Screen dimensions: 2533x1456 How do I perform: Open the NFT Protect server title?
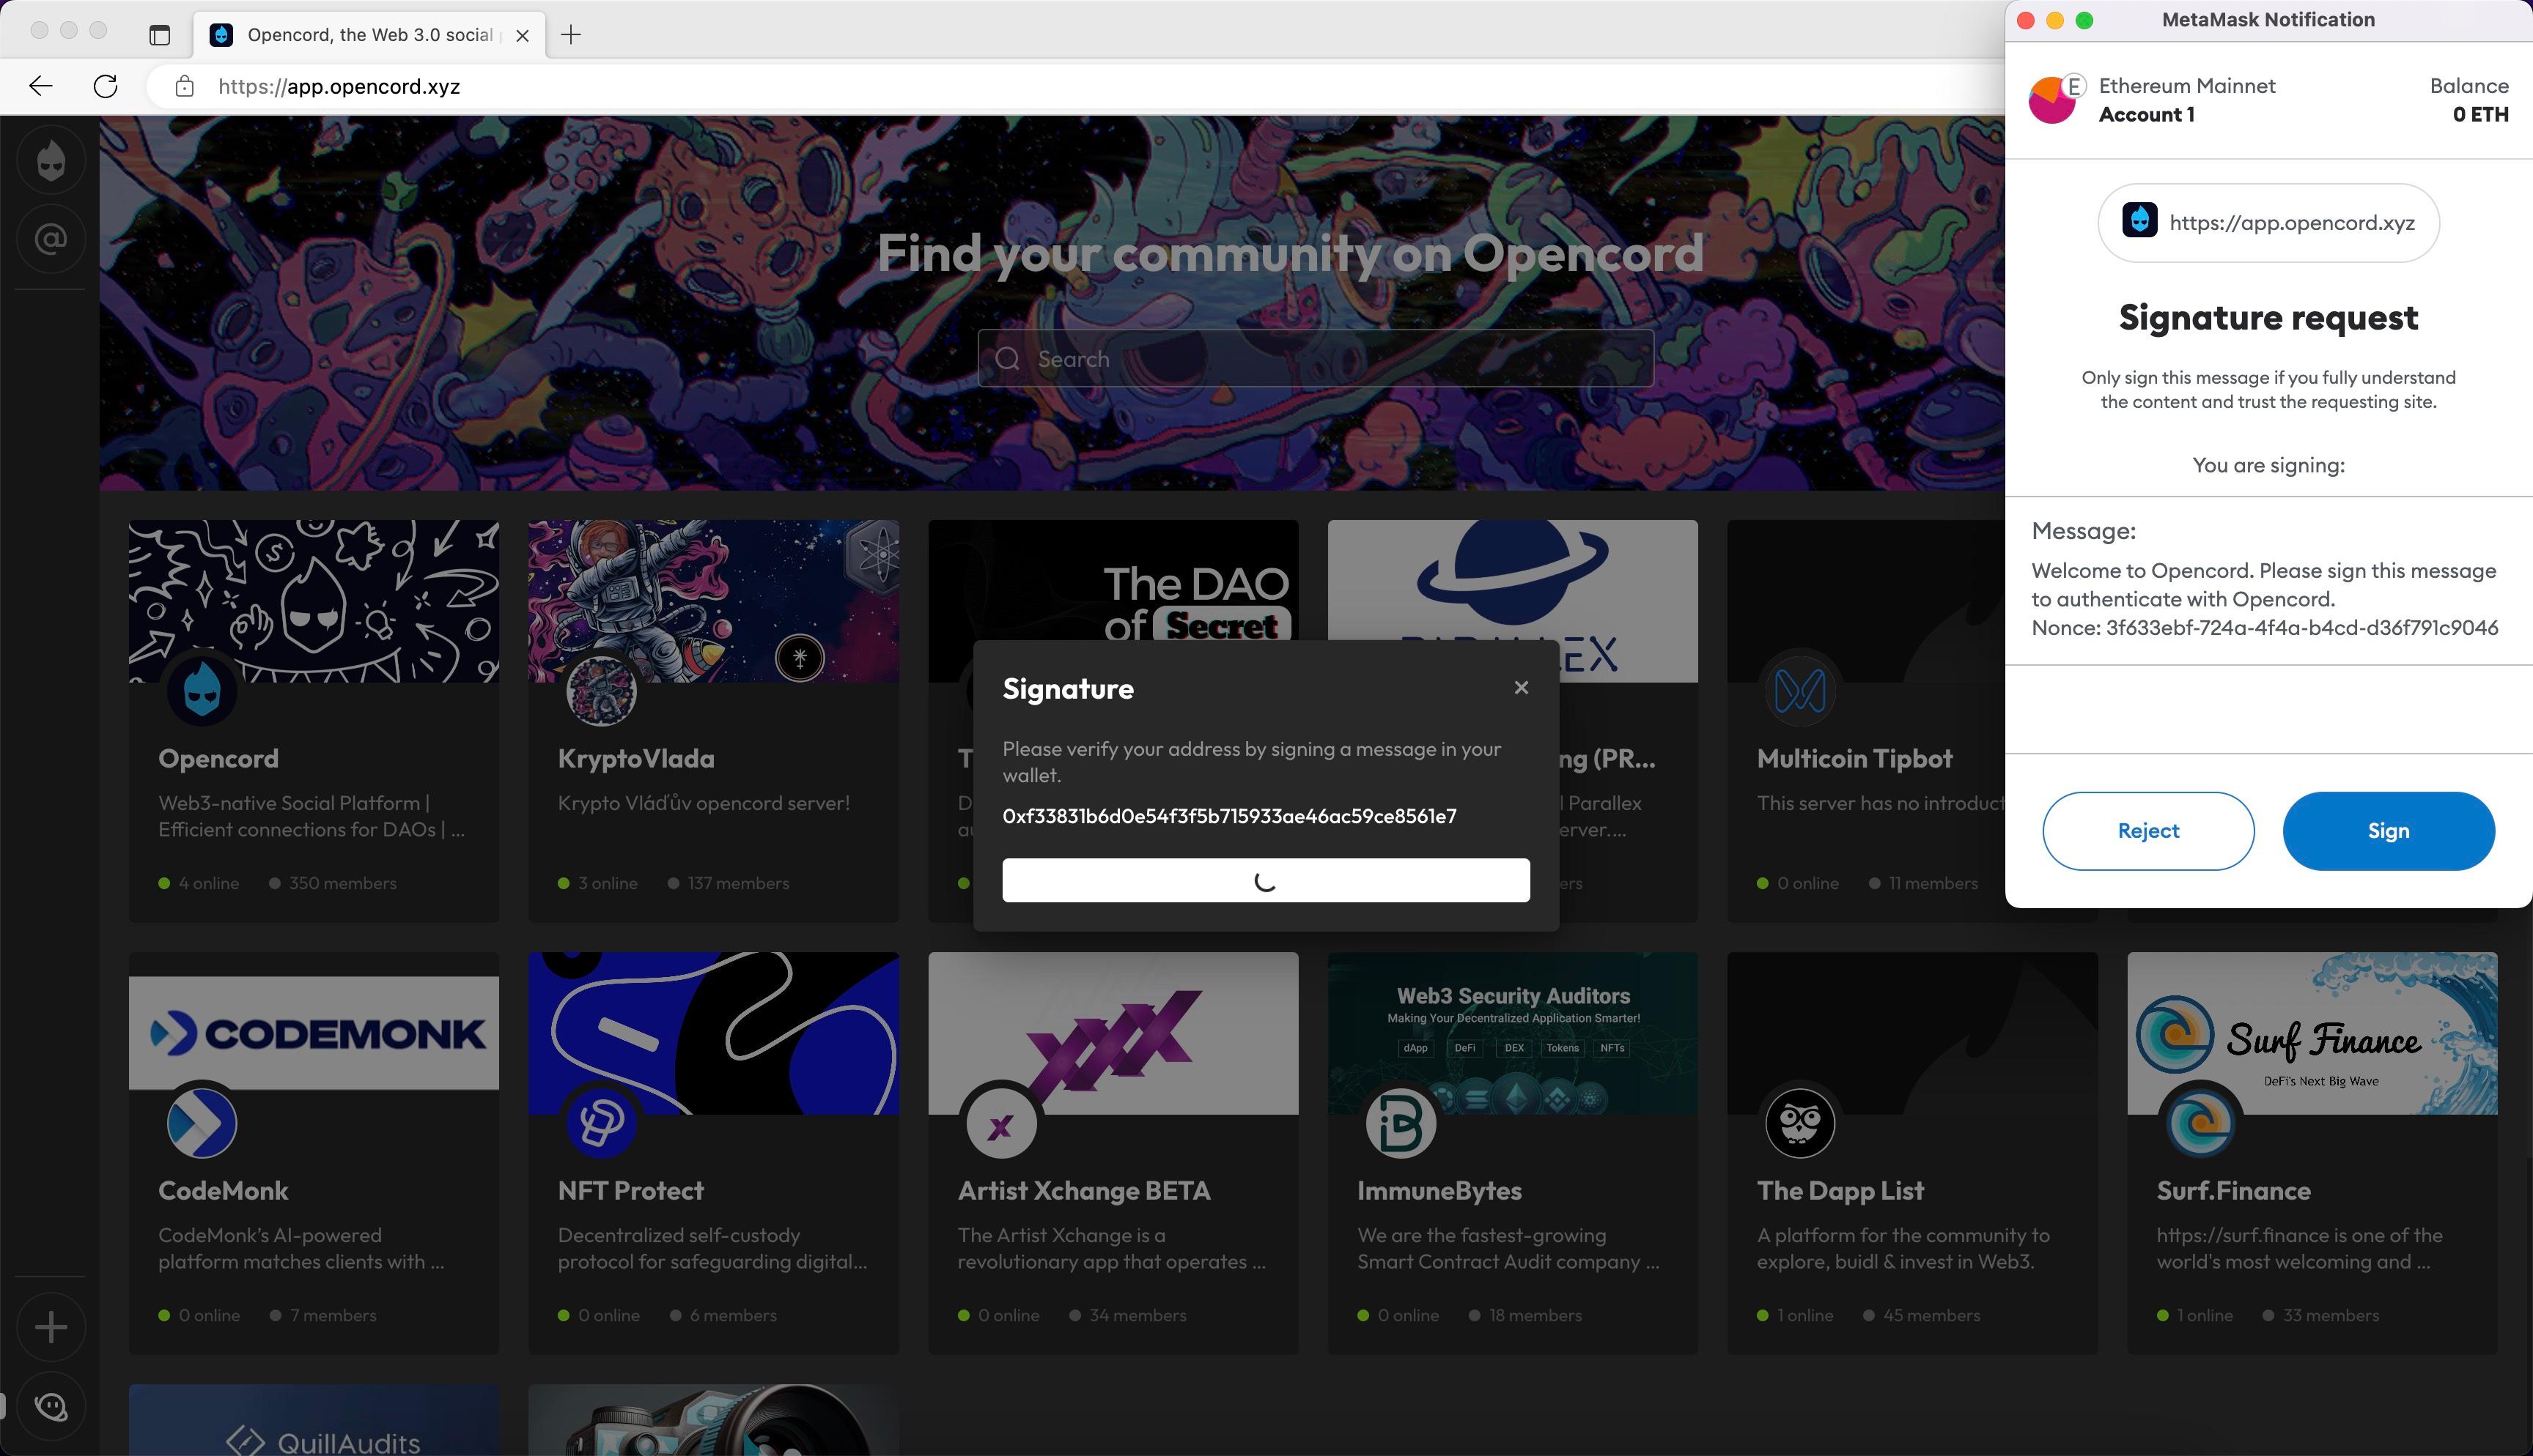(x=630, y=1191)
